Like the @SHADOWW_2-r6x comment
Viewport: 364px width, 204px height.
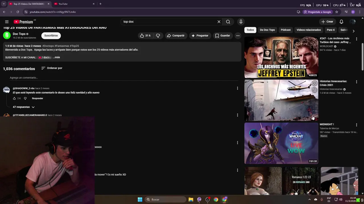click(15, 99)
